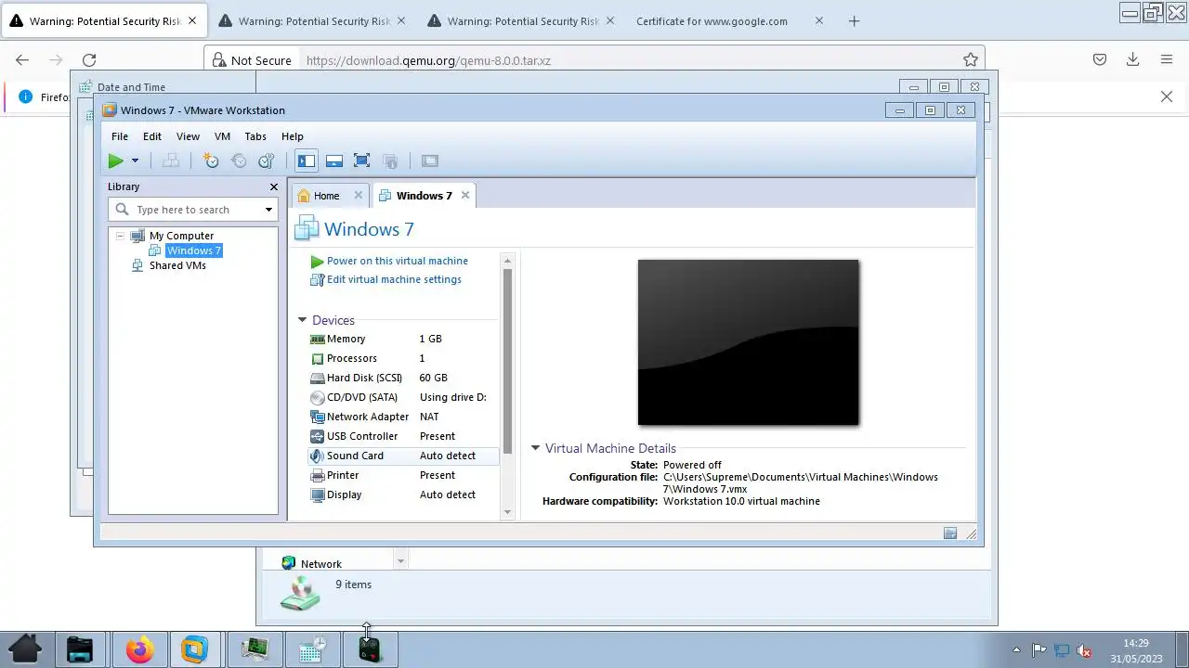Click the console view toolbar icon
Viewport: 1189px width, 668px height.
430,161
